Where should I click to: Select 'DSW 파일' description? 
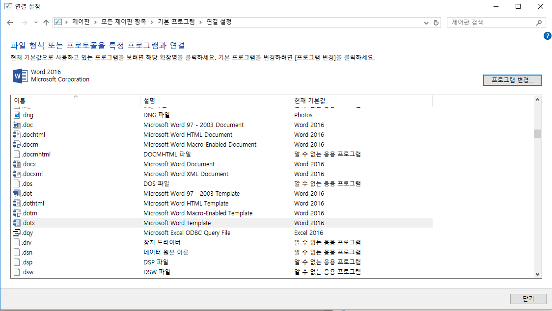[157, 272]
